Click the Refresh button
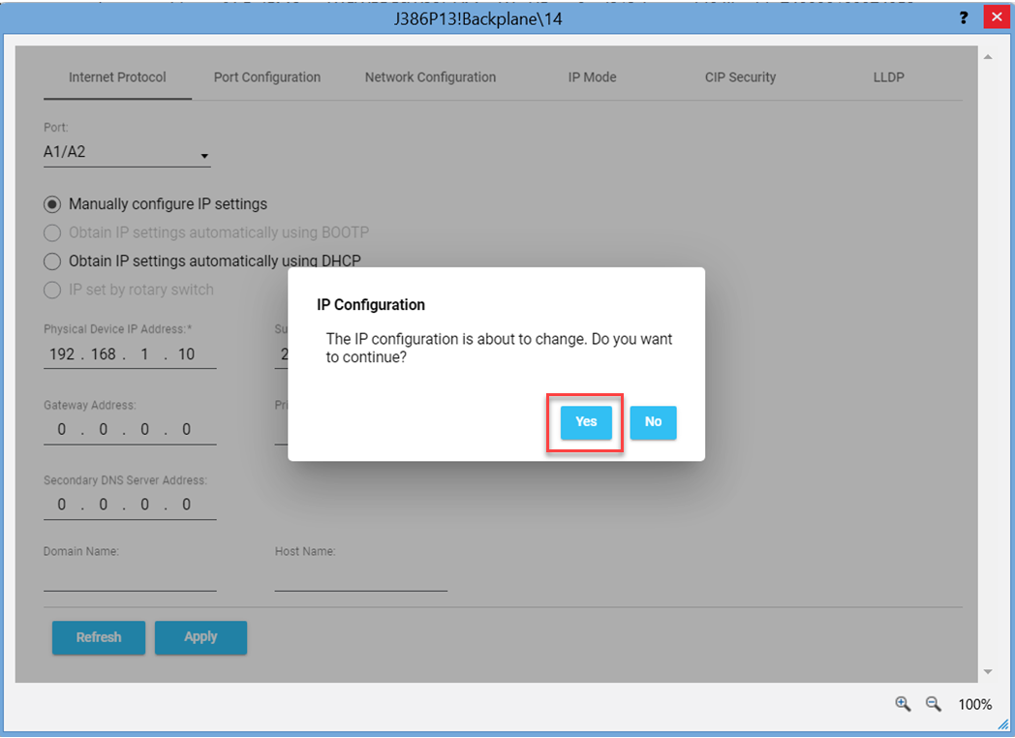The image size is (1015, 738). tap(98, 637)
